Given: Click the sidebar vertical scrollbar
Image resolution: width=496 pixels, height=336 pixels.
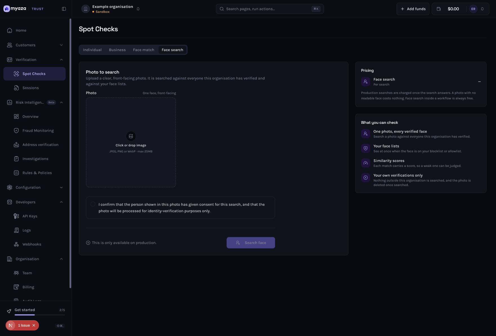Looking at the screenshot, I should [70, 153].
